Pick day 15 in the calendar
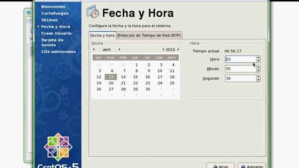 (x=135, y=77)
